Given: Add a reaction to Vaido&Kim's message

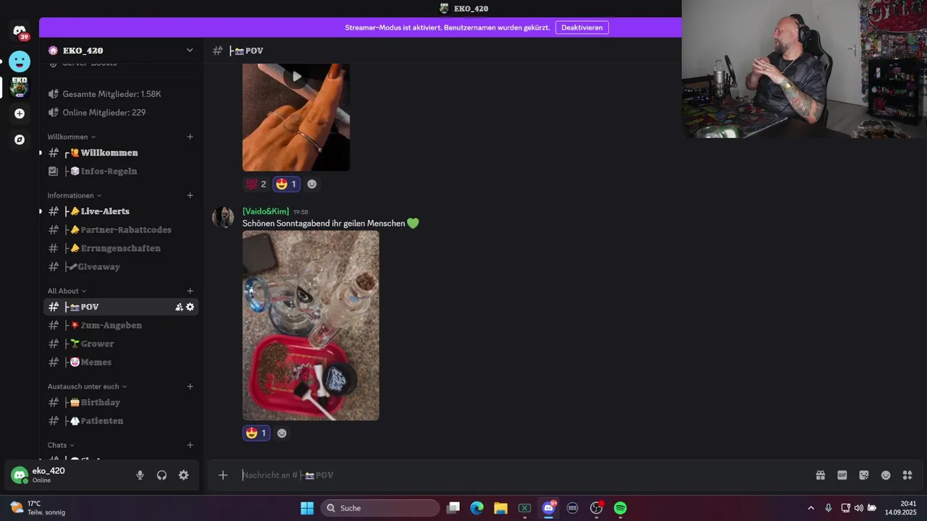Looking at the screenshot, I should [282, 433].
